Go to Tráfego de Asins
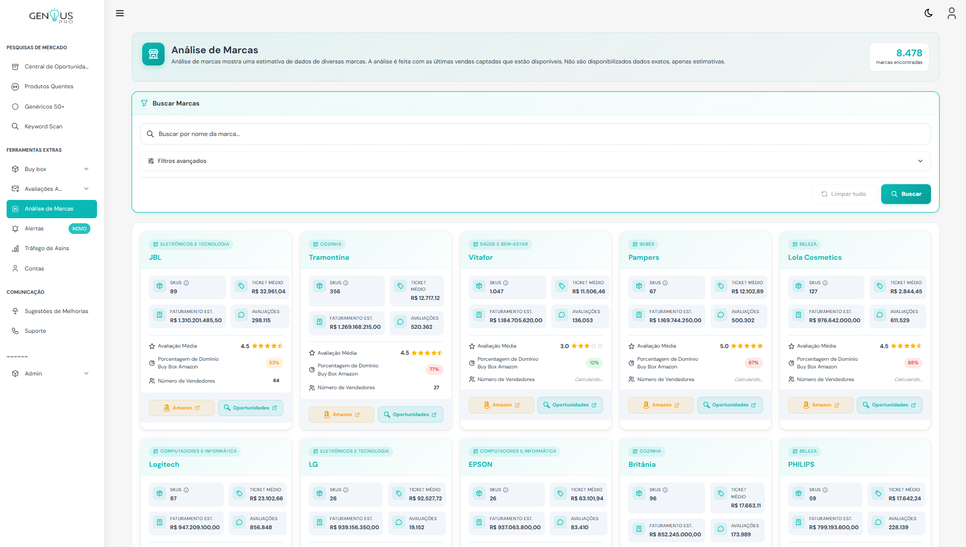This screenshot has height=547, width=966. (47, 249)
